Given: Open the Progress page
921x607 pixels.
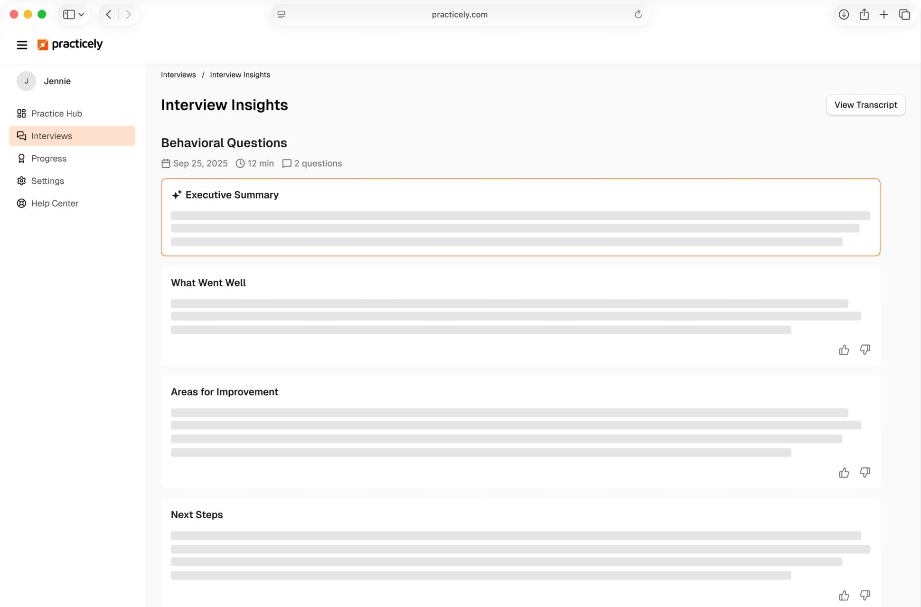Looking at the screenshot, I should (49, 159).
